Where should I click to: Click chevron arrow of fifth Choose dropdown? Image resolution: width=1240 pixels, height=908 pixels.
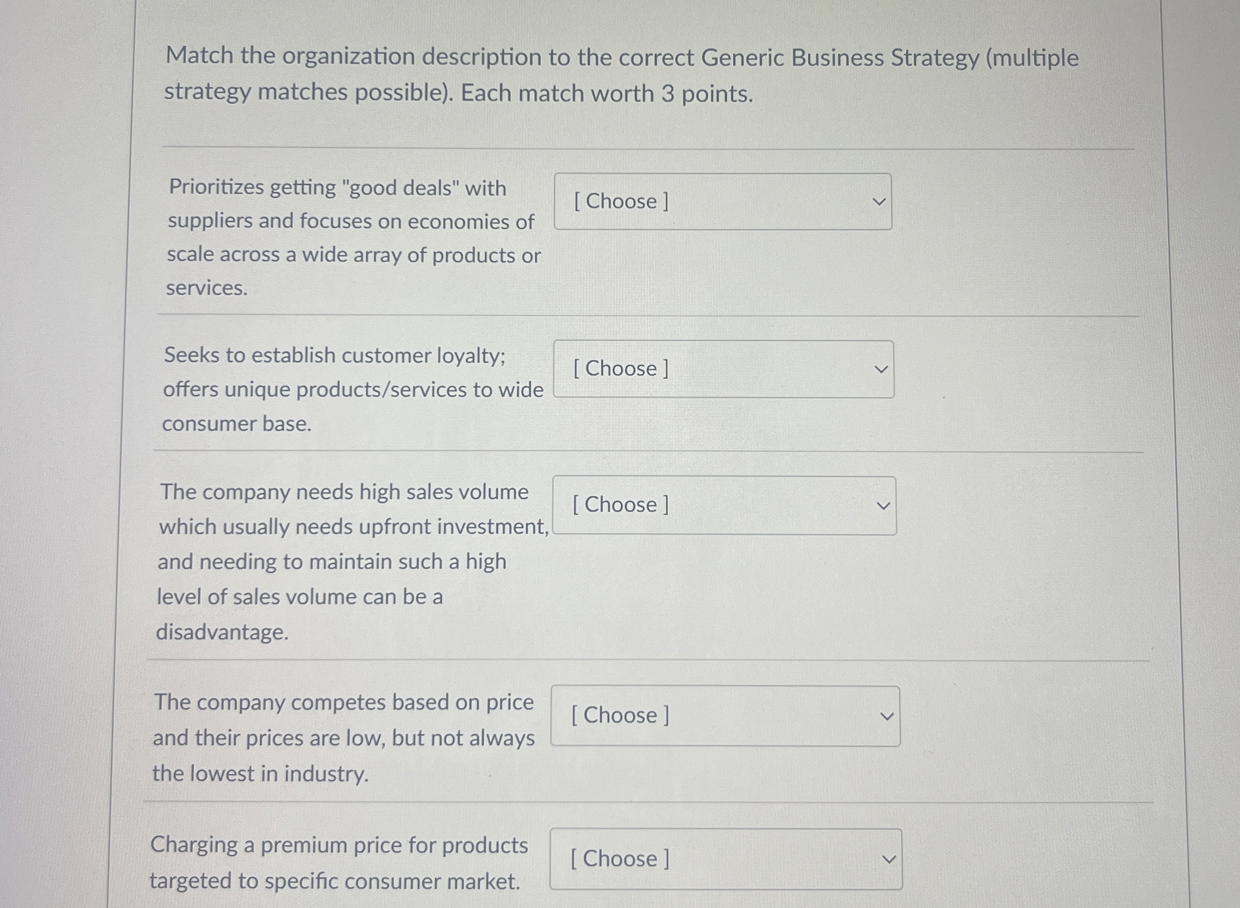889,859
